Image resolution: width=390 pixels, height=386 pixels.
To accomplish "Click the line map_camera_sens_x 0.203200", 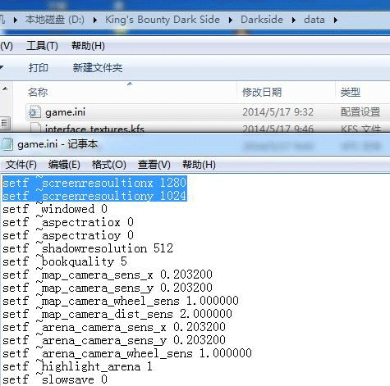I will tap(108, 275).
